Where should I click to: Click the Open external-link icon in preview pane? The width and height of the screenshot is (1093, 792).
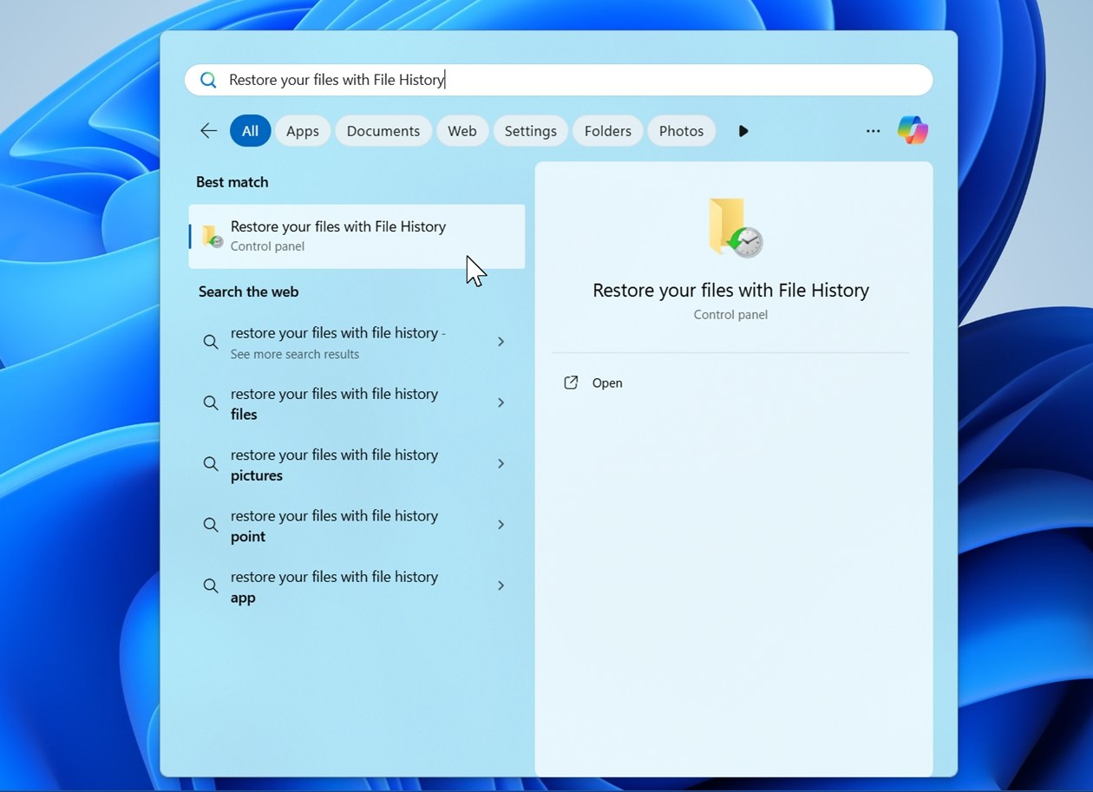pos(570,383)
